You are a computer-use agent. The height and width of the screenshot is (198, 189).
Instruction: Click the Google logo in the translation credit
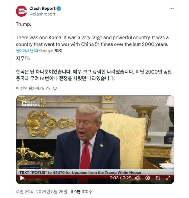point(46,51)
